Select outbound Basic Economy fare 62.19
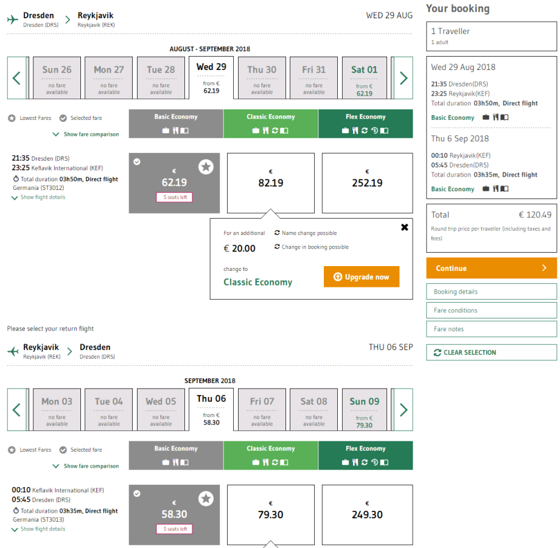Viewport: 560px width, 548px height. point(174,183)
